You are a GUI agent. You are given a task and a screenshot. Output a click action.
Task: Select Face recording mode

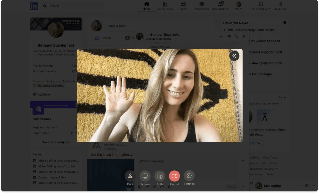coord(130,176)
